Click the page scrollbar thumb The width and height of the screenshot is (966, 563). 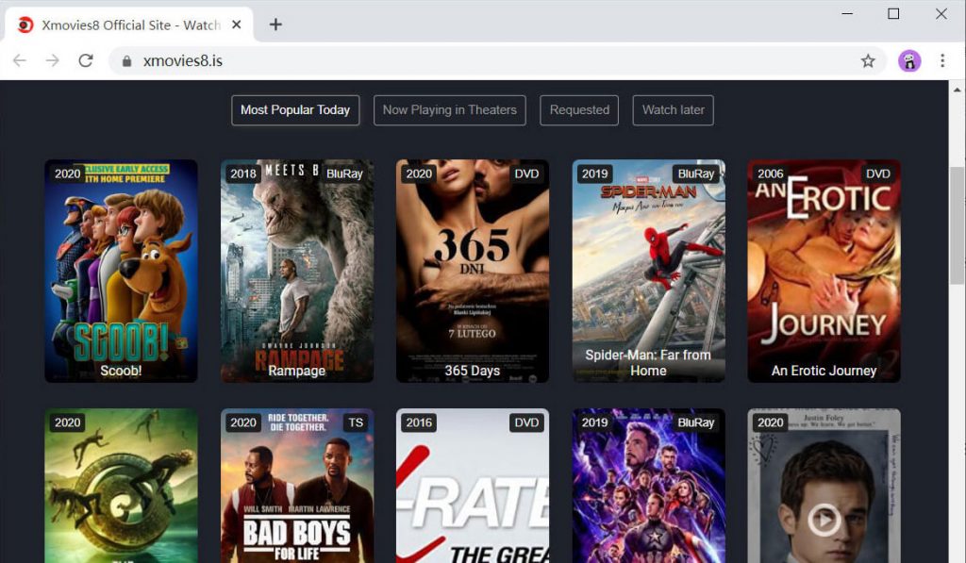pos(957,225)
